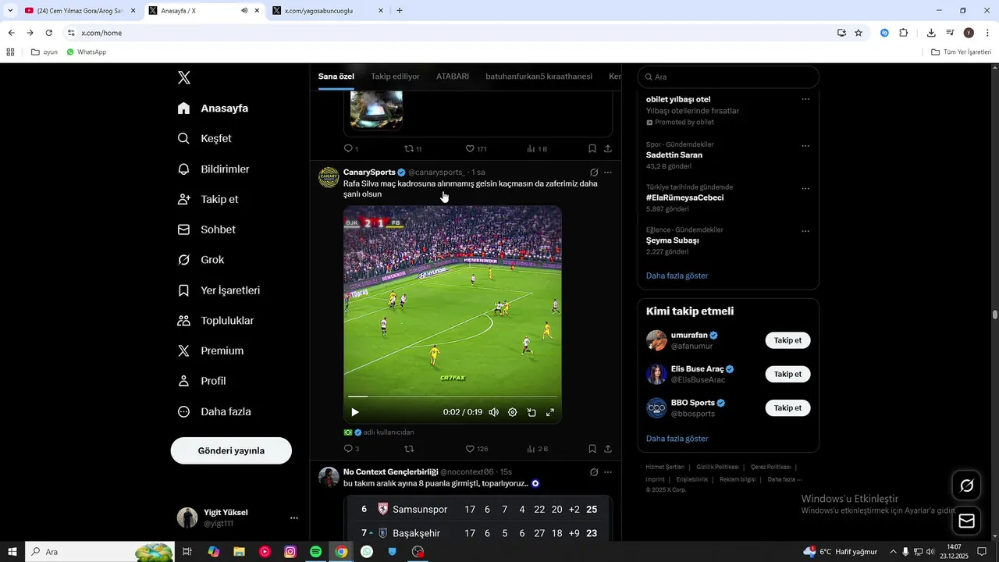Open Spotify from Windows taskbar
999x562 pixels.
click(x=315, y=552)
